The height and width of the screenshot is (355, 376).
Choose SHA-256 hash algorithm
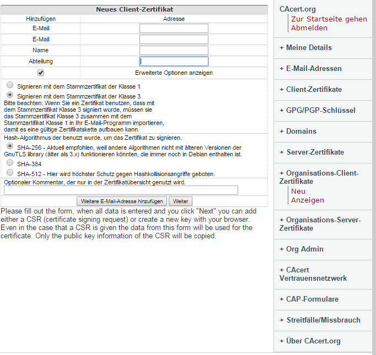click(x=10, y=147)
